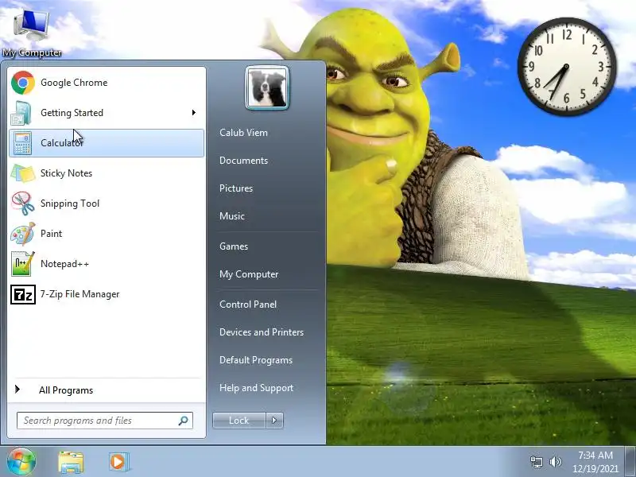This screenshot has width=636, height=477.
Task: Open the Calub Viem user folder
Action: tap(243, 133)
